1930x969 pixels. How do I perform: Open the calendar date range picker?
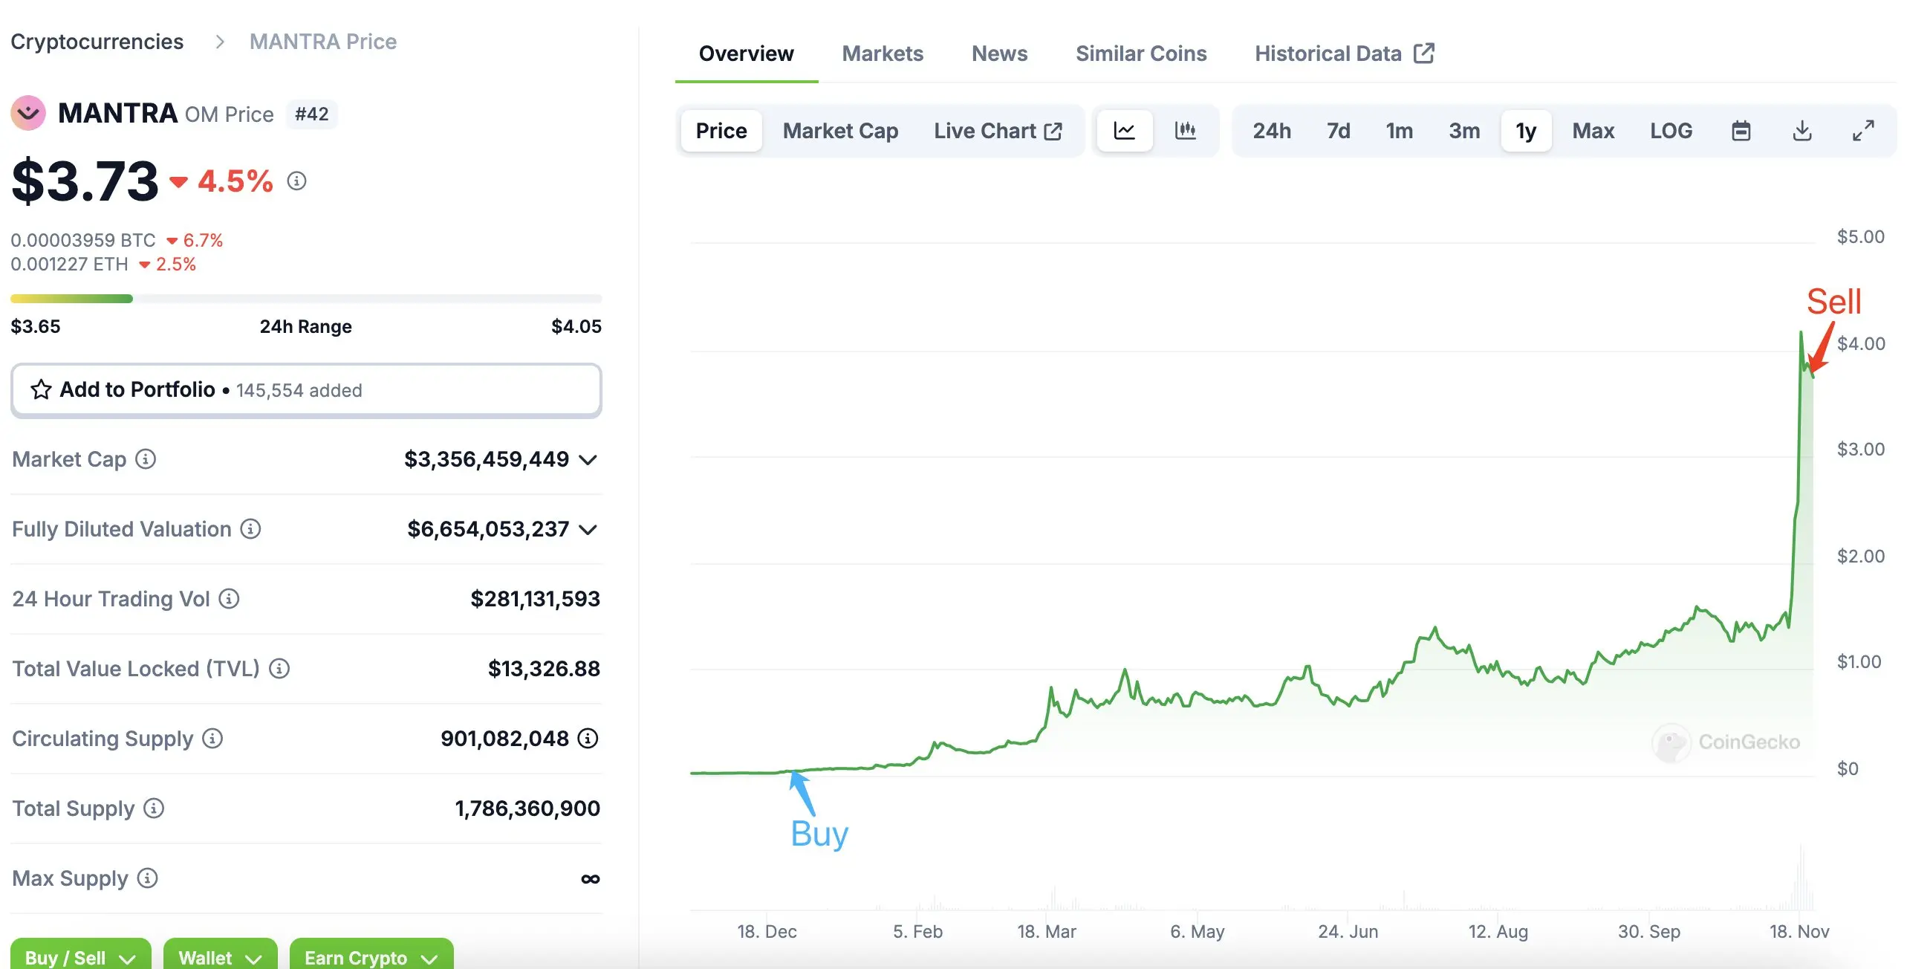pyautogui.click(x=1741, y=131)
